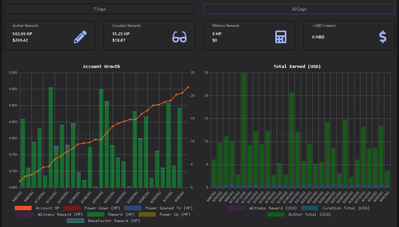Click the Power Down (HP) legend label
The image size is (399, 227).
click(x=102, y=208)
